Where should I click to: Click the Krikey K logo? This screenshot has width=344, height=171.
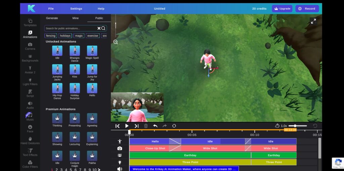click(31, 8)
